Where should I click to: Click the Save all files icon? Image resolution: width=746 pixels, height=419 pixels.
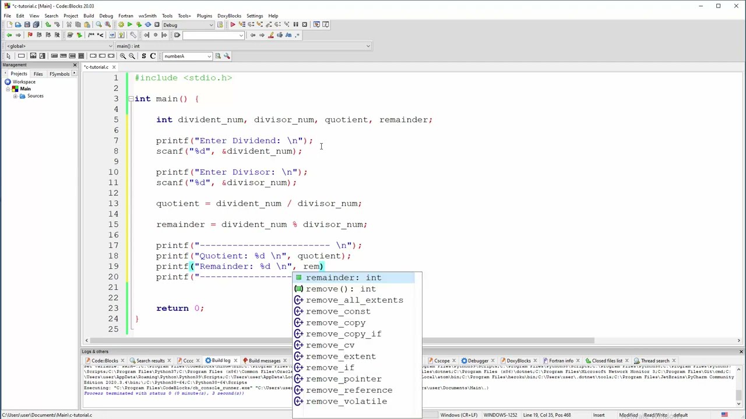point(36,24)
